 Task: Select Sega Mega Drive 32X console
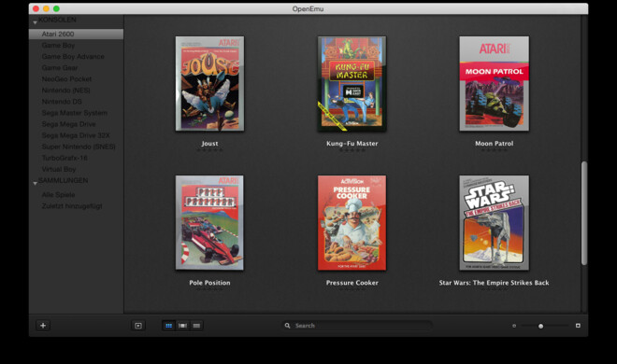click(76, 135)
